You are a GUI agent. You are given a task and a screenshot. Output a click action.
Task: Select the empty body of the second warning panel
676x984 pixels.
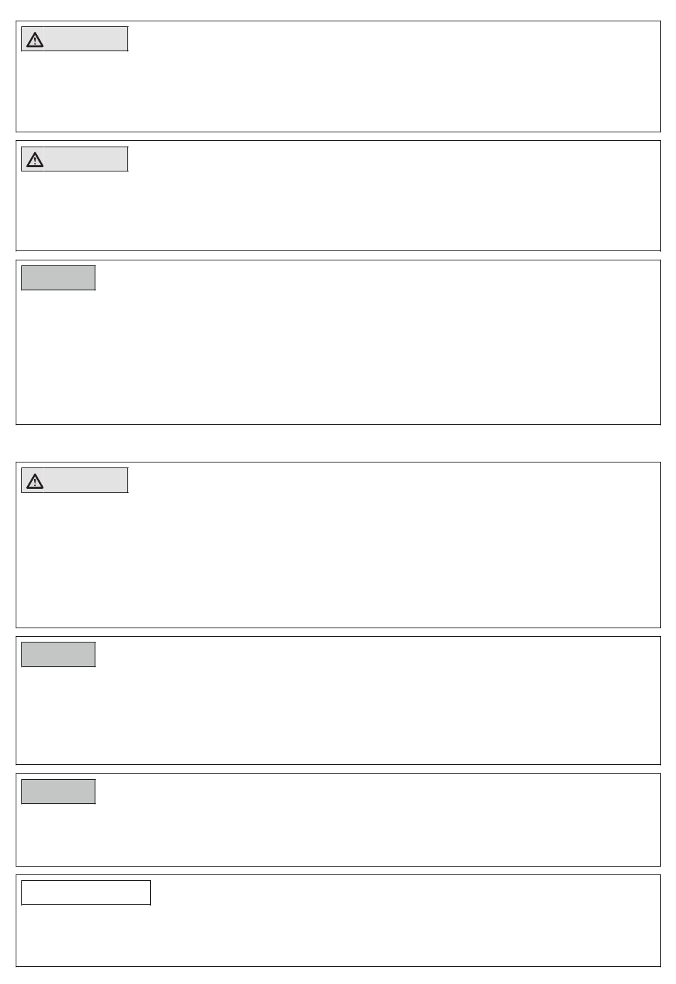coord(338,208)
